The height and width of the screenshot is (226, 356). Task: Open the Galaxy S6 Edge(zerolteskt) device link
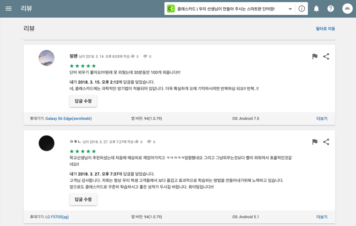click(x=69, y=119)
